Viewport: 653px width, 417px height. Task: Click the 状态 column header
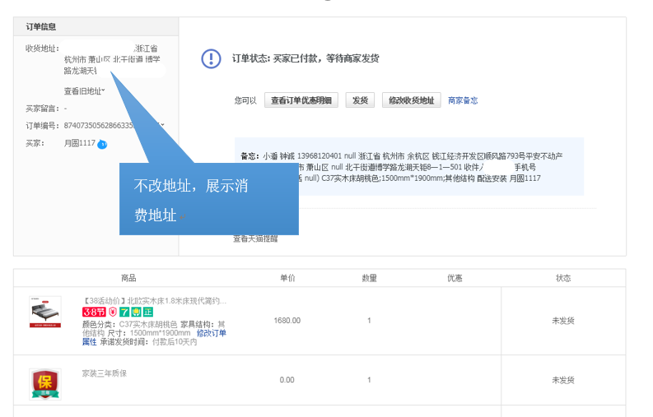563,278
